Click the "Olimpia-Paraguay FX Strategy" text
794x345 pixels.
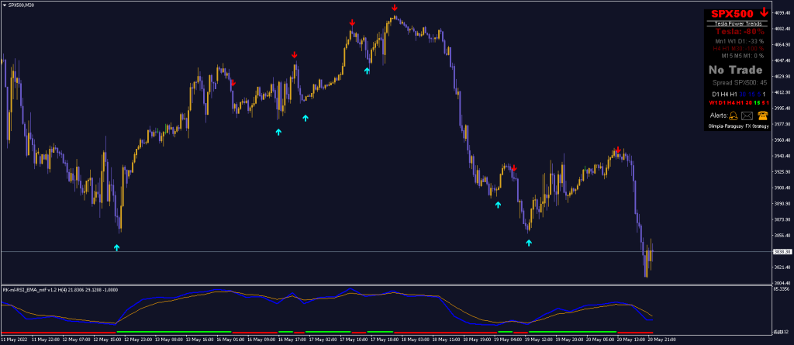[736, 126]
